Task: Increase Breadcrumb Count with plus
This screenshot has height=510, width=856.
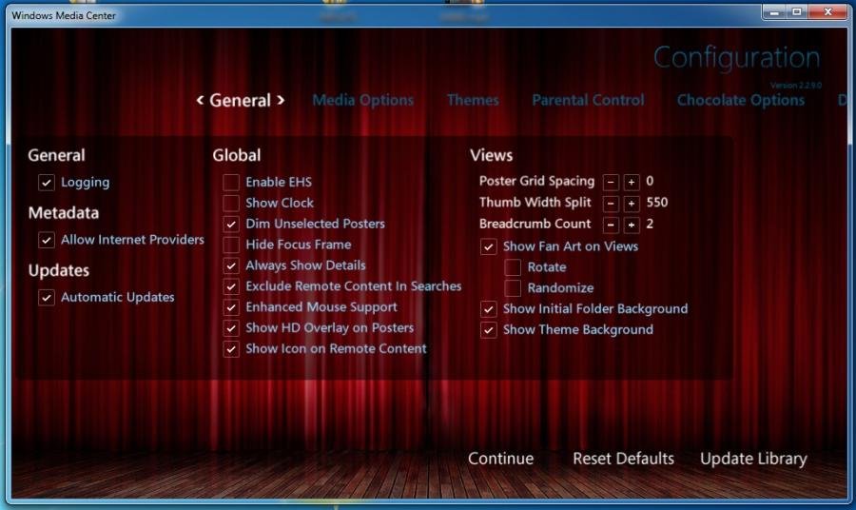Action: (x=632, y=225)
